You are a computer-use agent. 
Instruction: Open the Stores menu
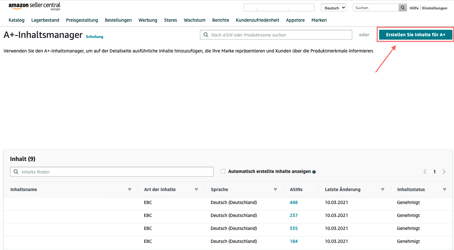click(x=170, y=20)
